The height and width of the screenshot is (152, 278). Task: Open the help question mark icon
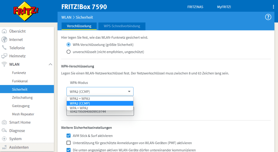click(x=268, y=17)
